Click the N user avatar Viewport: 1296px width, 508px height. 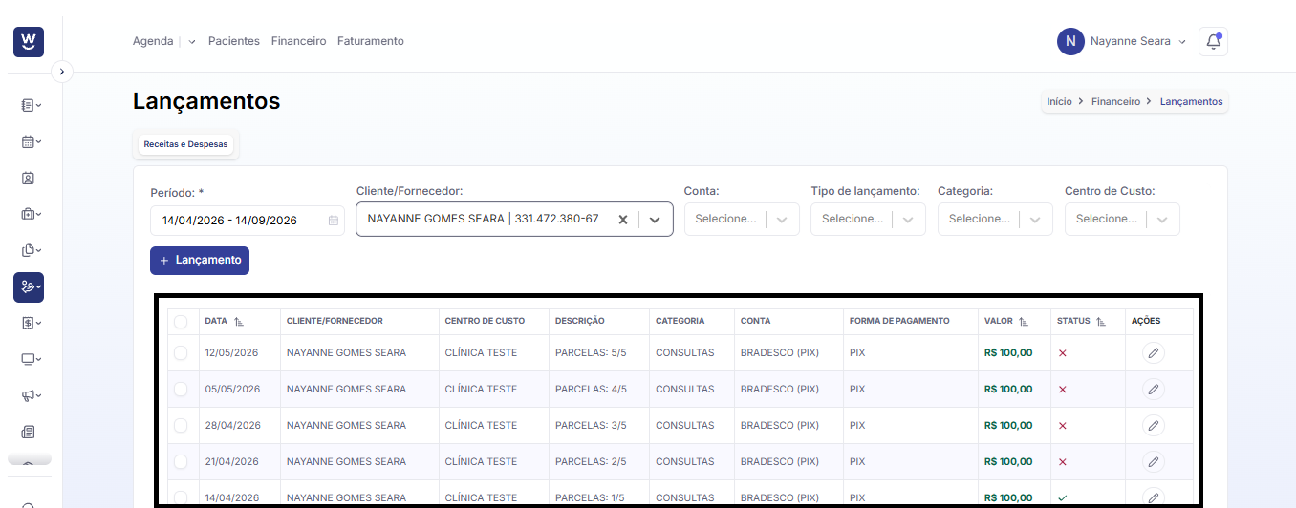(x=1070, y=41)
